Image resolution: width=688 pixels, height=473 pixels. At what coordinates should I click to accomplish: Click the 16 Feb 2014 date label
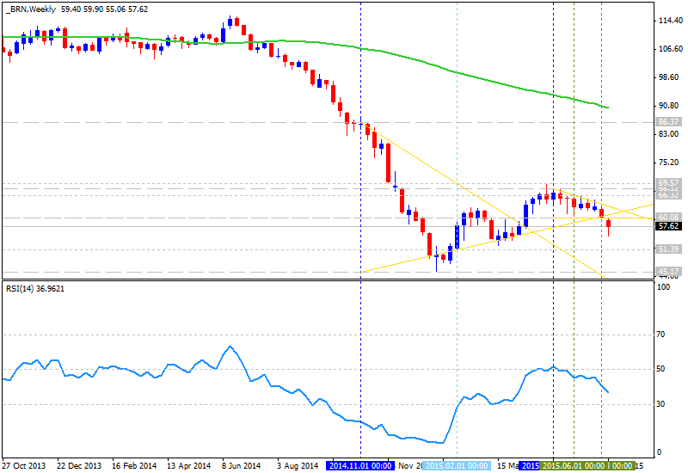pos(134,465)
